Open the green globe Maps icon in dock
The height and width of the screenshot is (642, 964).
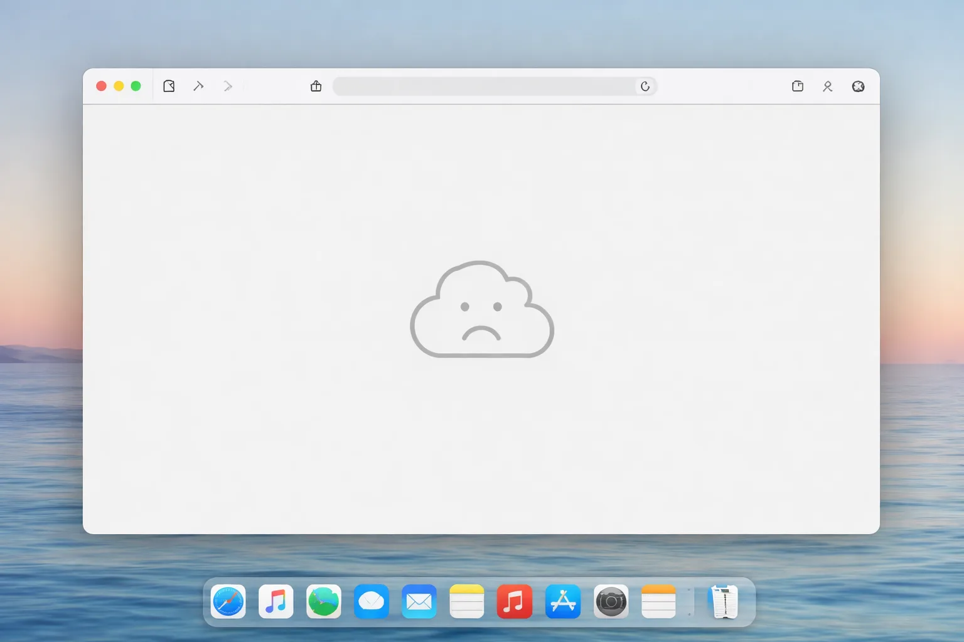tap(324, 602)
